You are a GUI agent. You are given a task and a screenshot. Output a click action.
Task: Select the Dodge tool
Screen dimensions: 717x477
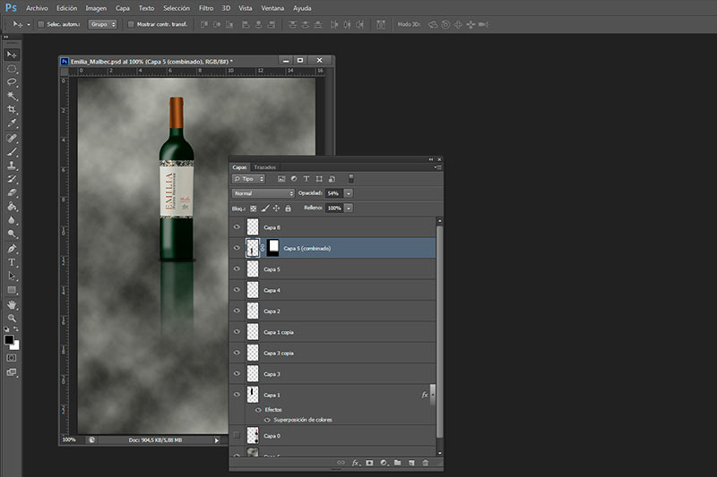pyautogui.click(x=12, y=234)
